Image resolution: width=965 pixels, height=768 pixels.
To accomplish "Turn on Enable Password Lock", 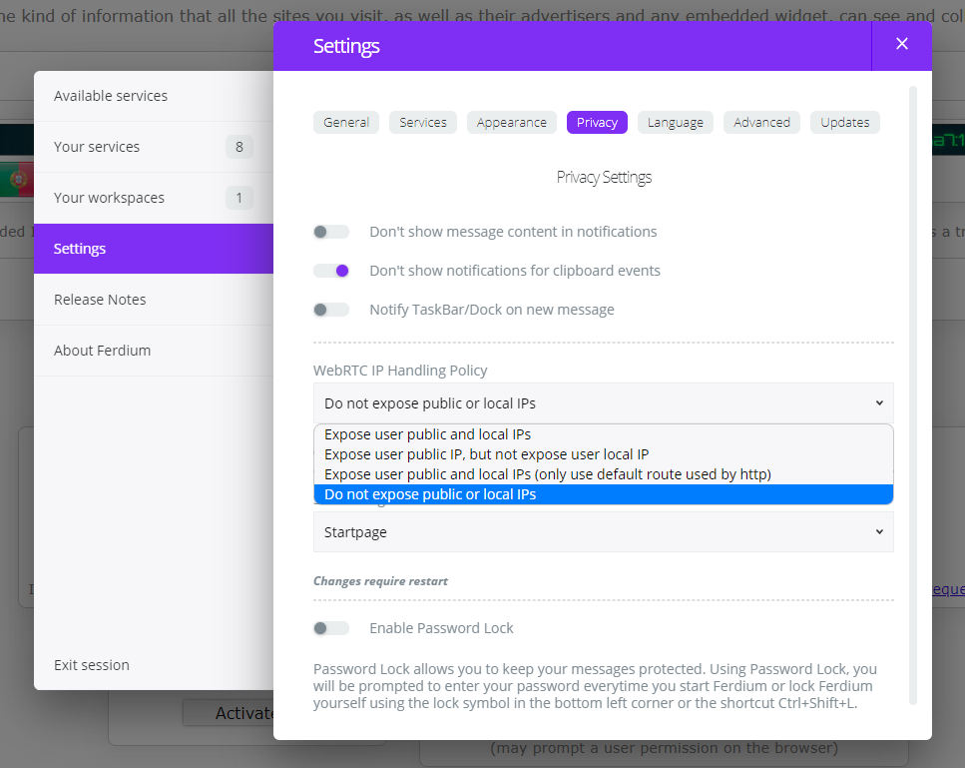I will [x=330, y=627].
